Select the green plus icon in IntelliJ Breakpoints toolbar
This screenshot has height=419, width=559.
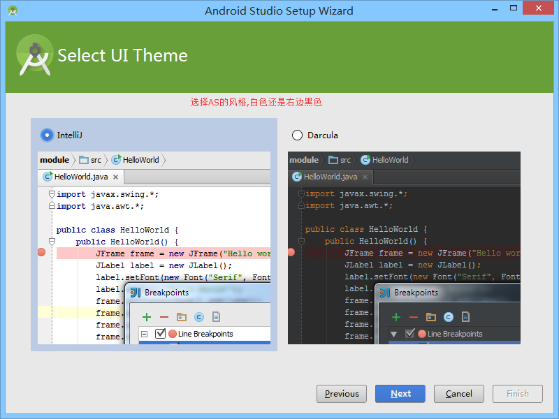pyautogui.click(x=146, y=316)
